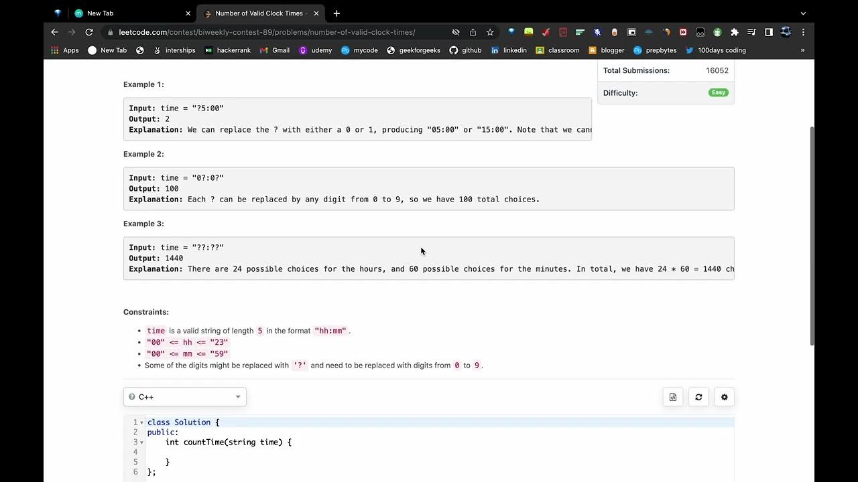Image resolution: width=858 pixels, height=482 pixels.
Task: Open Chrome's three-dot menu
Action: coord(803,32)
